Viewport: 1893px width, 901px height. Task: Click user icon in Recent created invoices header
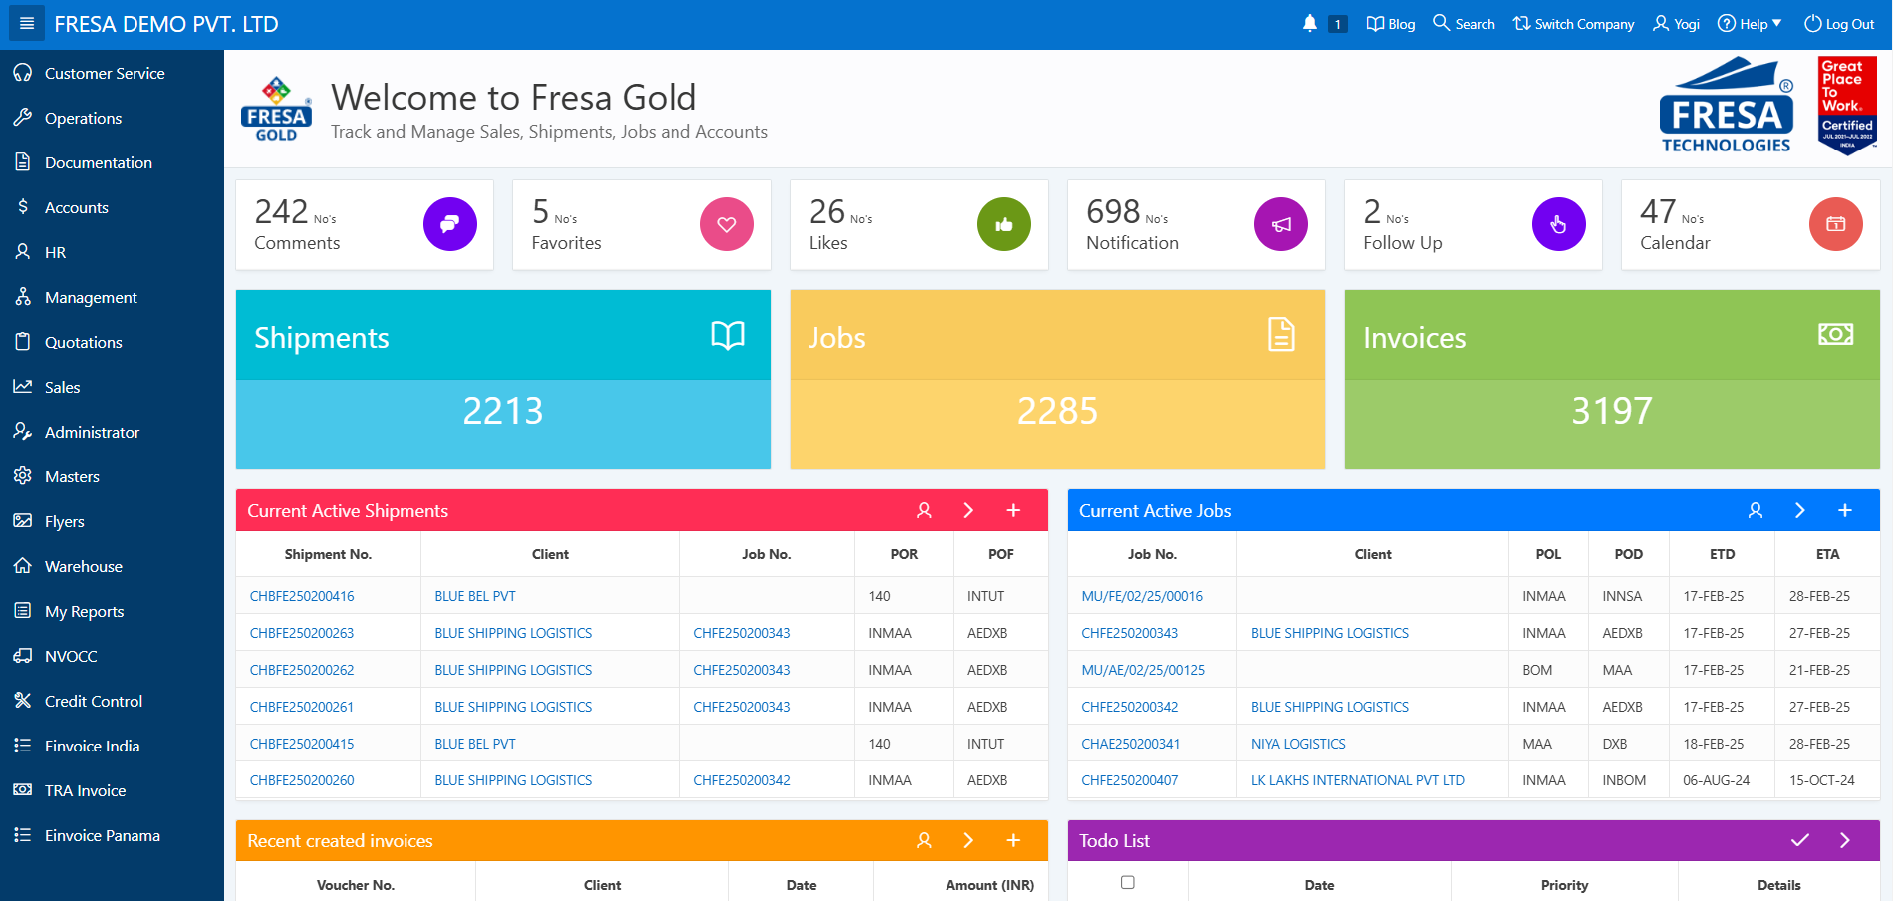click(924, 840)
